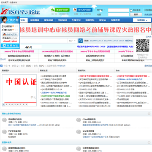Open the 快捷导航 dropdown
This screenshot has height=152, width=152.
point(142,20)
